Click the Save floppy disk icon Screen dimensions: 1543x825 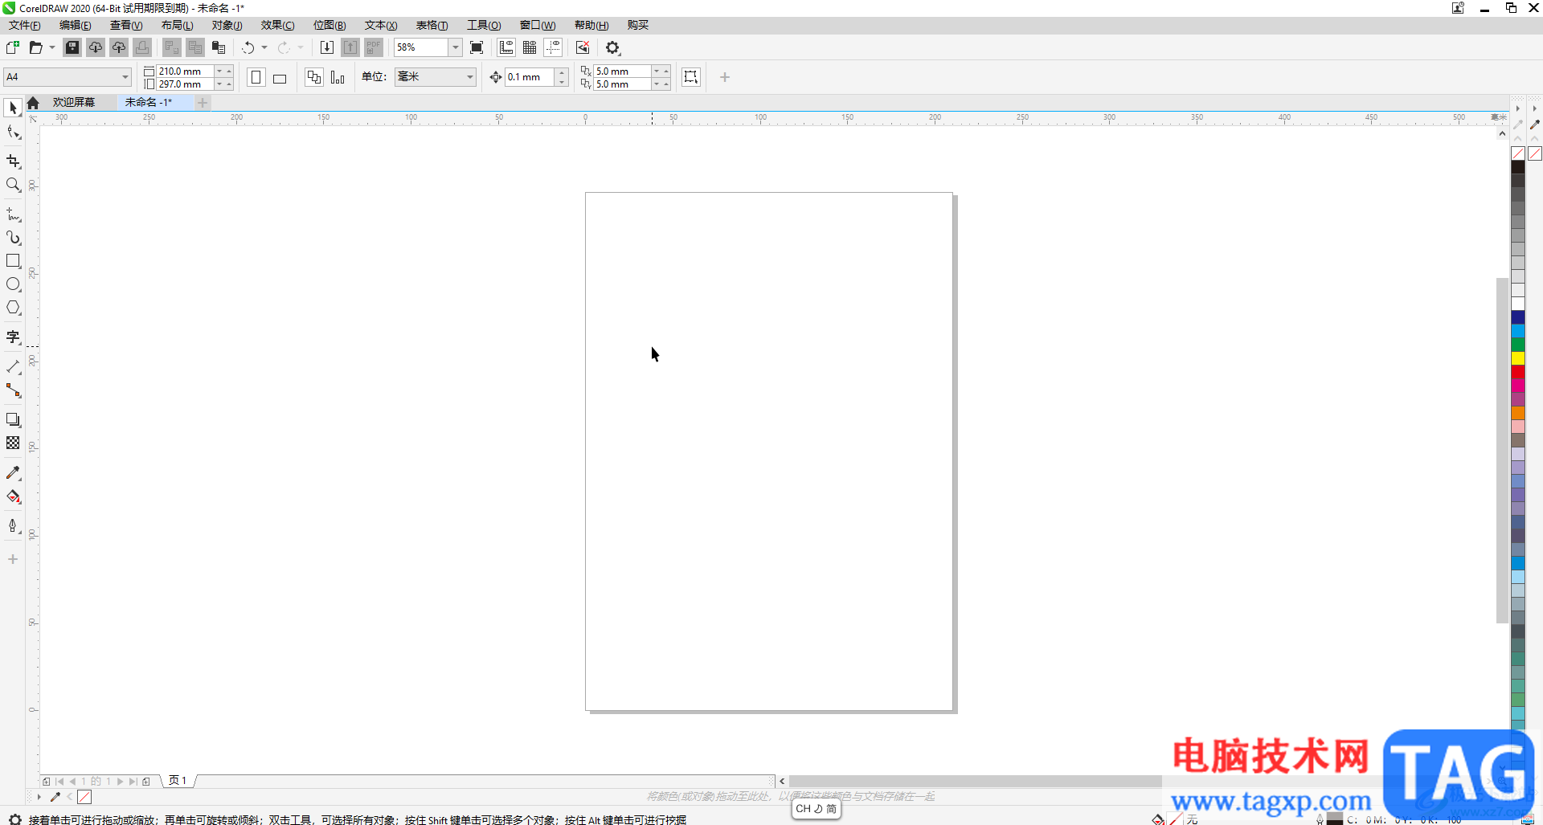[72, 47]
